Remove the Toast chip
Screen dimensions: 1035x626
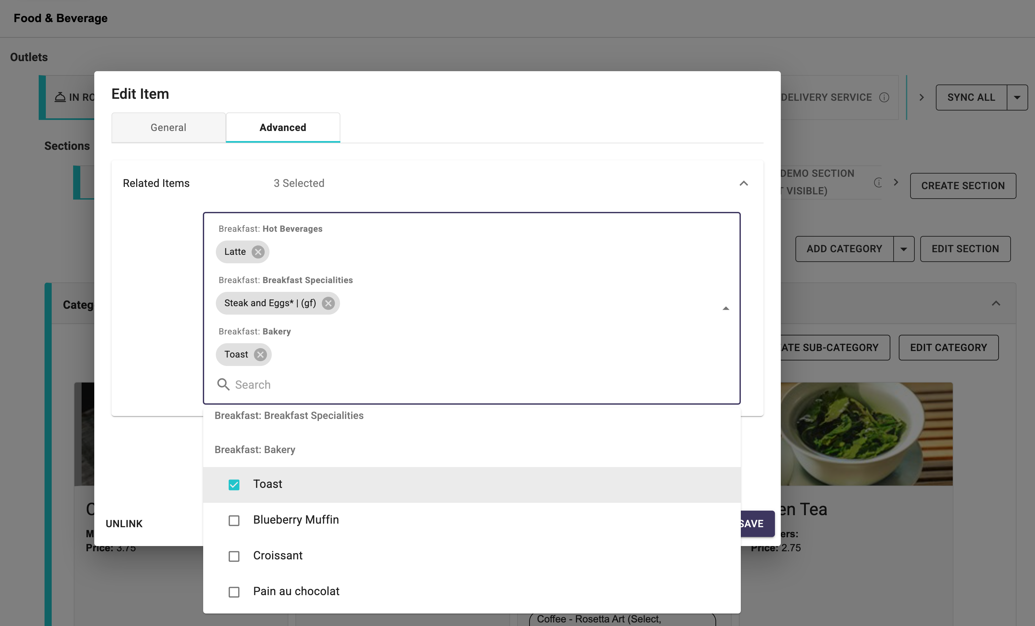(260, 354)
